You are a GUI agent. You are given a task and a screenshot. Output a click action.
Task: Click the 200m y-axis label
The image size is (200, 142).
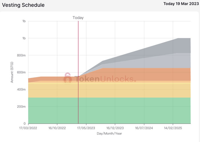(21, 107)
